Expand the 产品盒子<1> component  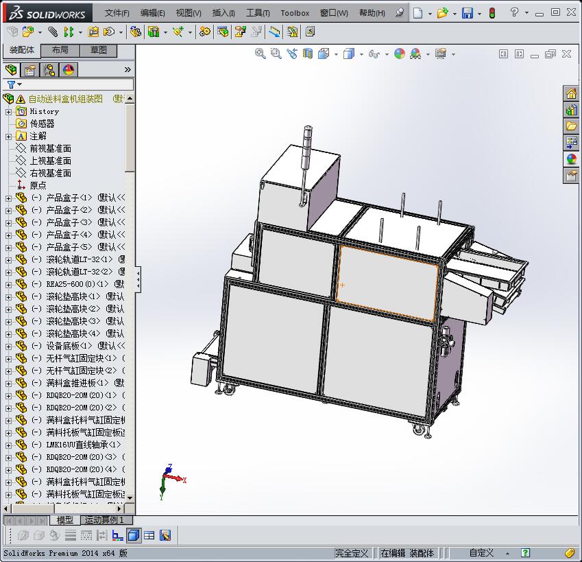[8, 198]
